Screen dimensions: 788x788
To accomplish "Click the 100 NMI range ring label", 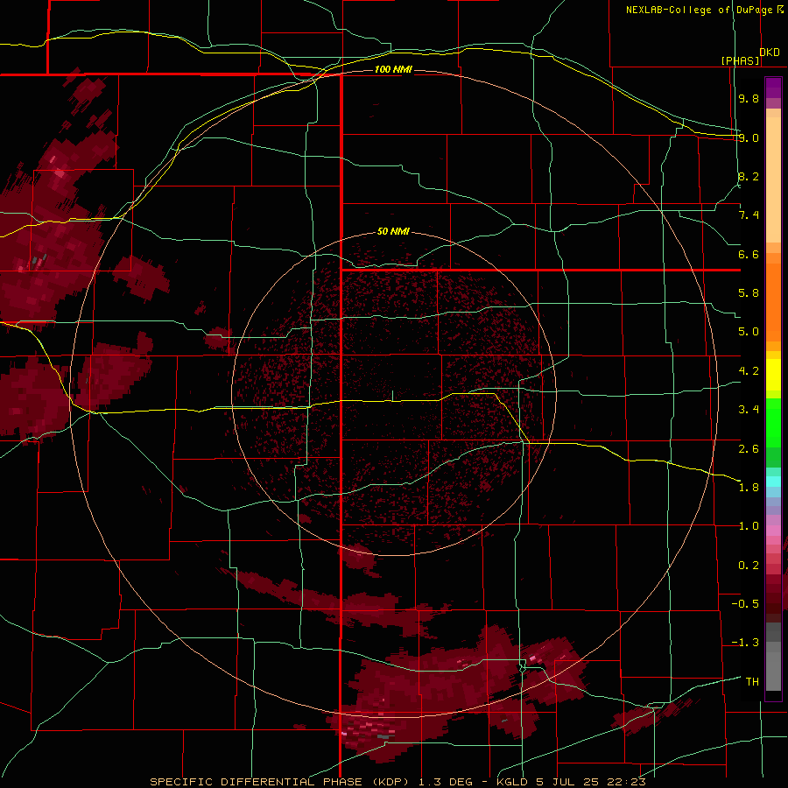I will pos(393,69).
